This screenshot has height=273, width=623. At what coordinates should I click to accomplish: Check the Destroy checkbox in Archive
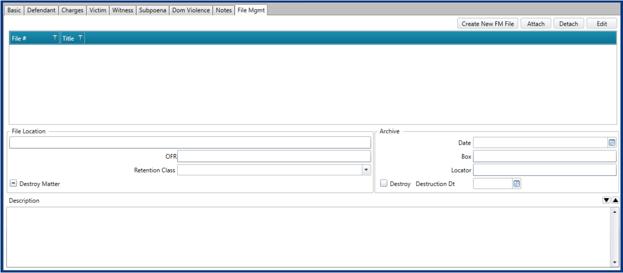(384, 184)
